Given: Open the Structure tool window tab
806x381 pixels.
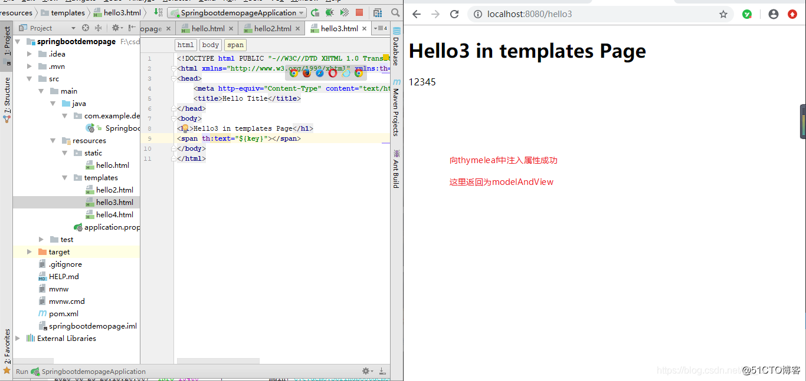Looking at the screenshot, I should coord(7,99).
